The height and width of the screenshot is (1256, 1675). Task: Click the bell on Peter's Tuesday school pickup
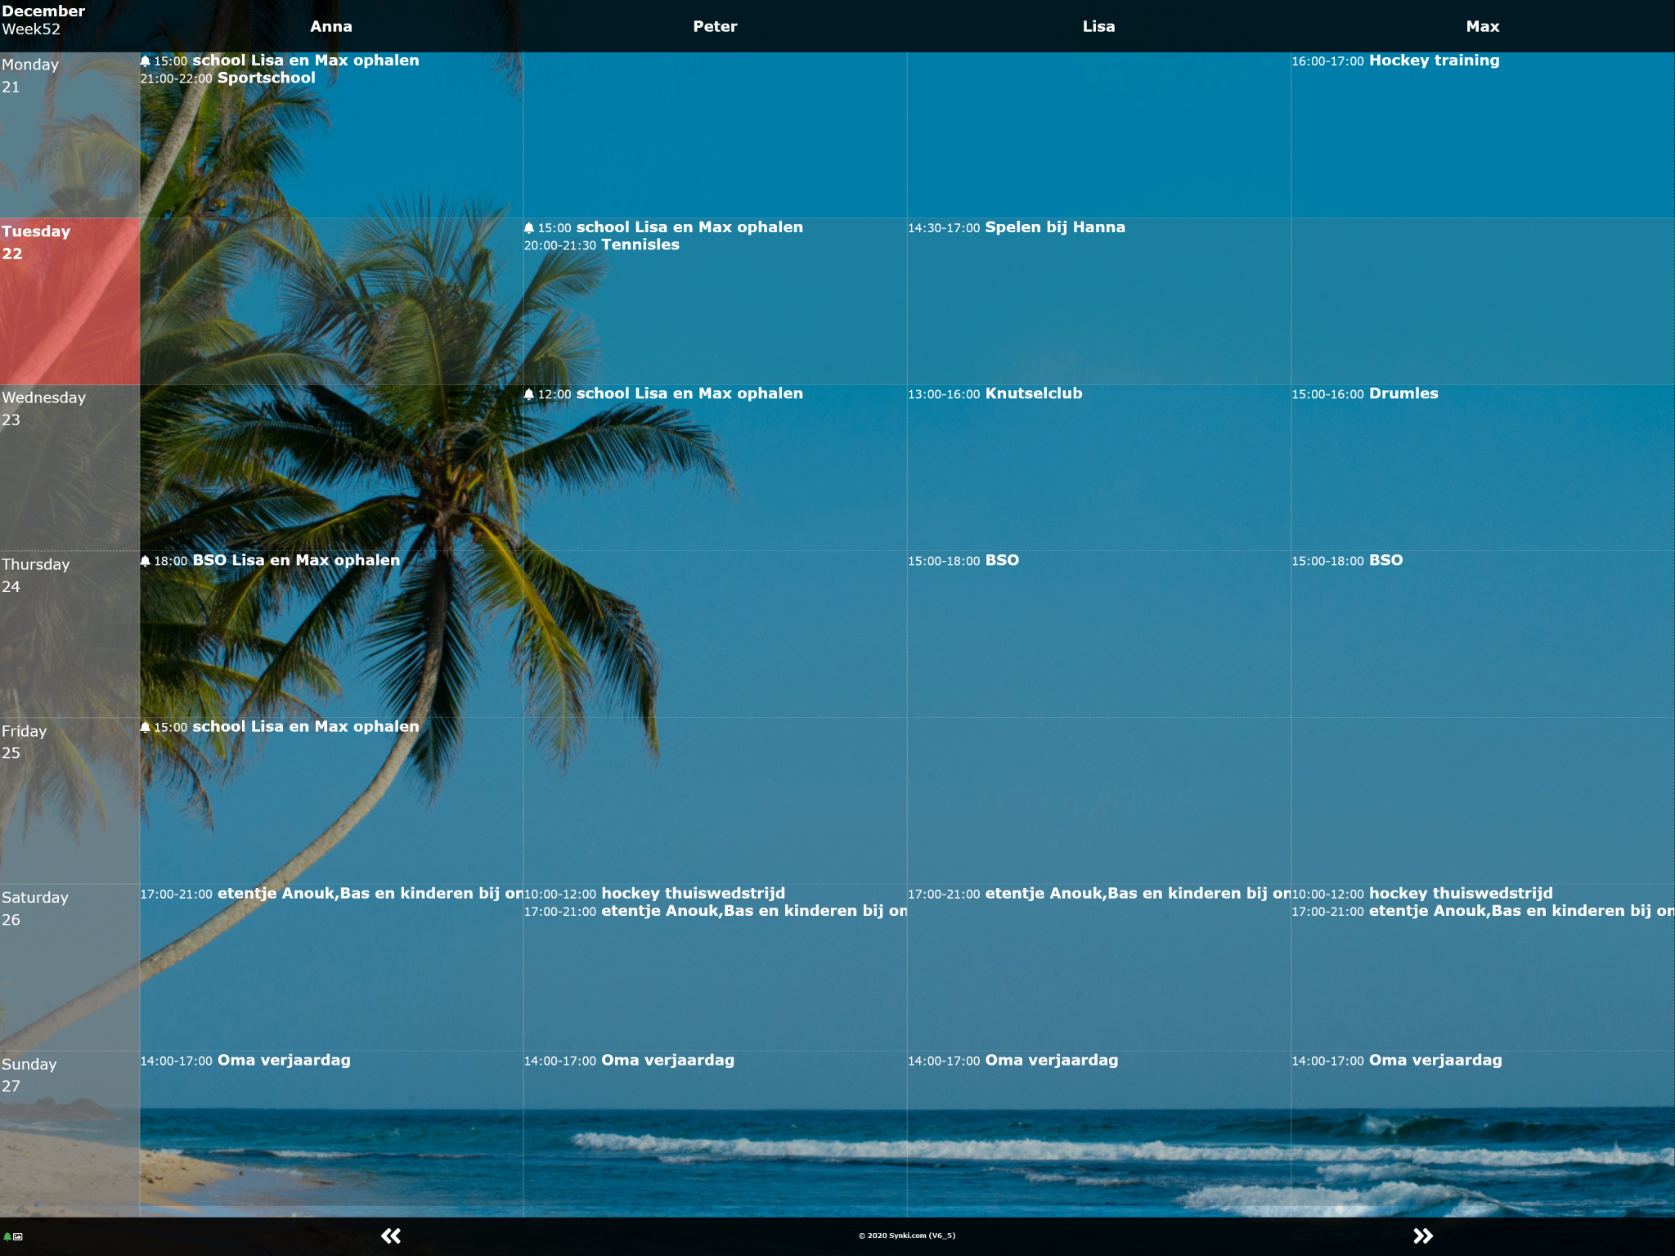(x=529, y=228)
